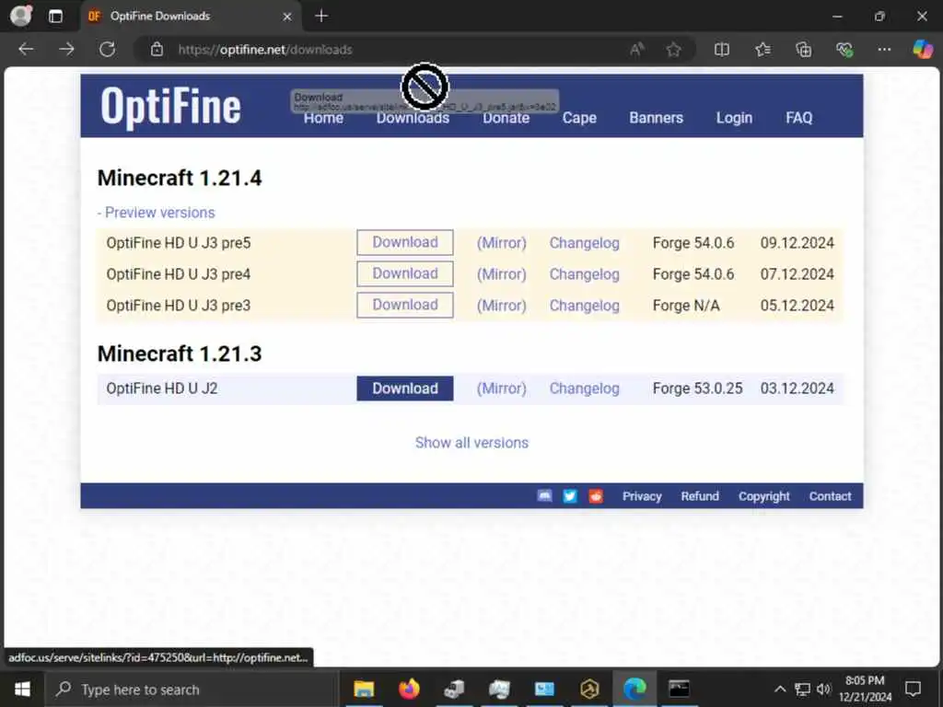943x707 pixels.
Task: Click the browser profile avatar icon
Action: pyautogui.click(x=21, y=16)
